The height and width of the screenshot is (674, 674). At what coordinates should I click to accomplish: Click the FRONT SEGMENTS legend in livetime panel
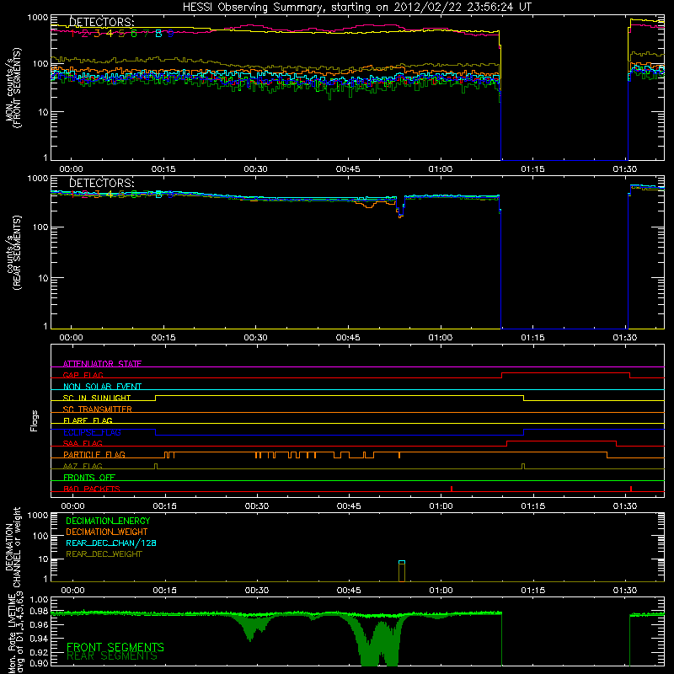pos(115,647)
